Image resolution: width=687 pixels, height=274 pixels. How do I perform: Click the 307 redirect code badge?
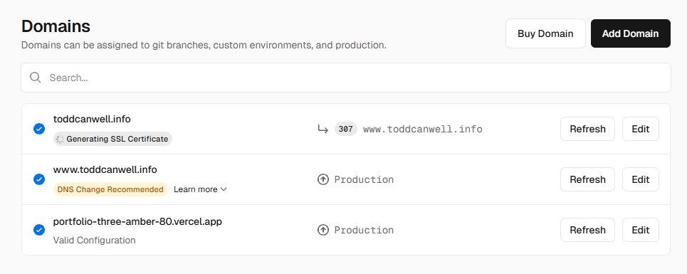(x=346, y=129)
